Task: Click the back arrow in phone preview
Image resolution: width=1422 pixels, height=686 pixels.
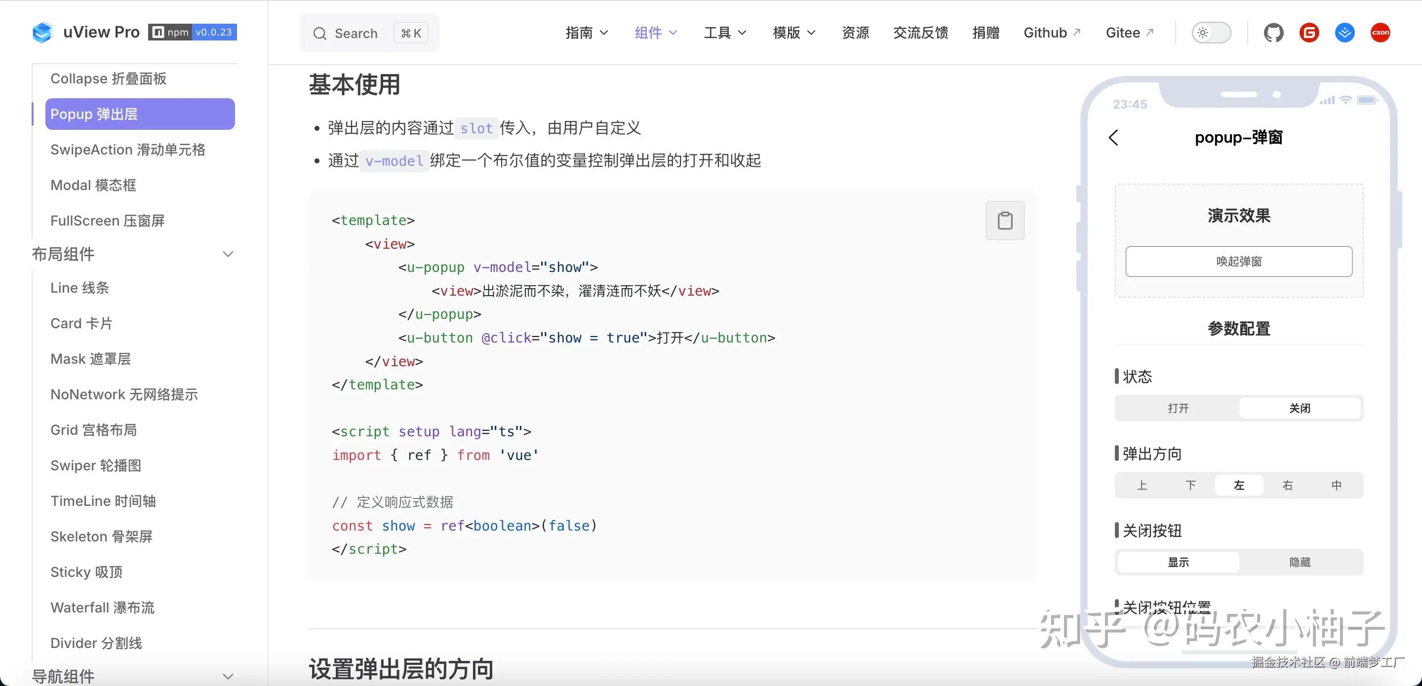Action: (1113, 138)
